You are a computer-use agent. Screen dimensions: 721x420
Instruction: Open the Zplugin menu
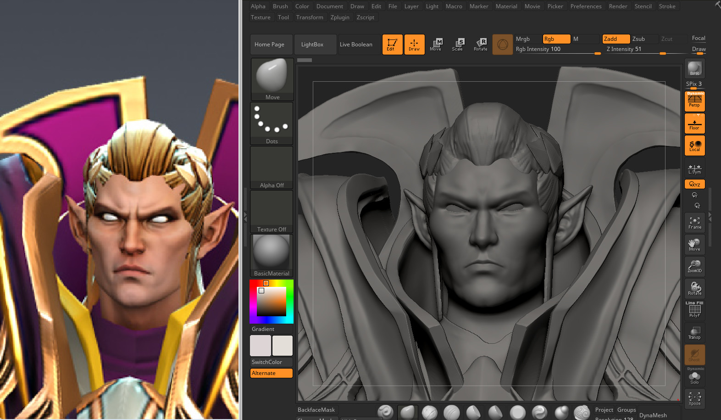pyautogui.click(x=340, y=17)
